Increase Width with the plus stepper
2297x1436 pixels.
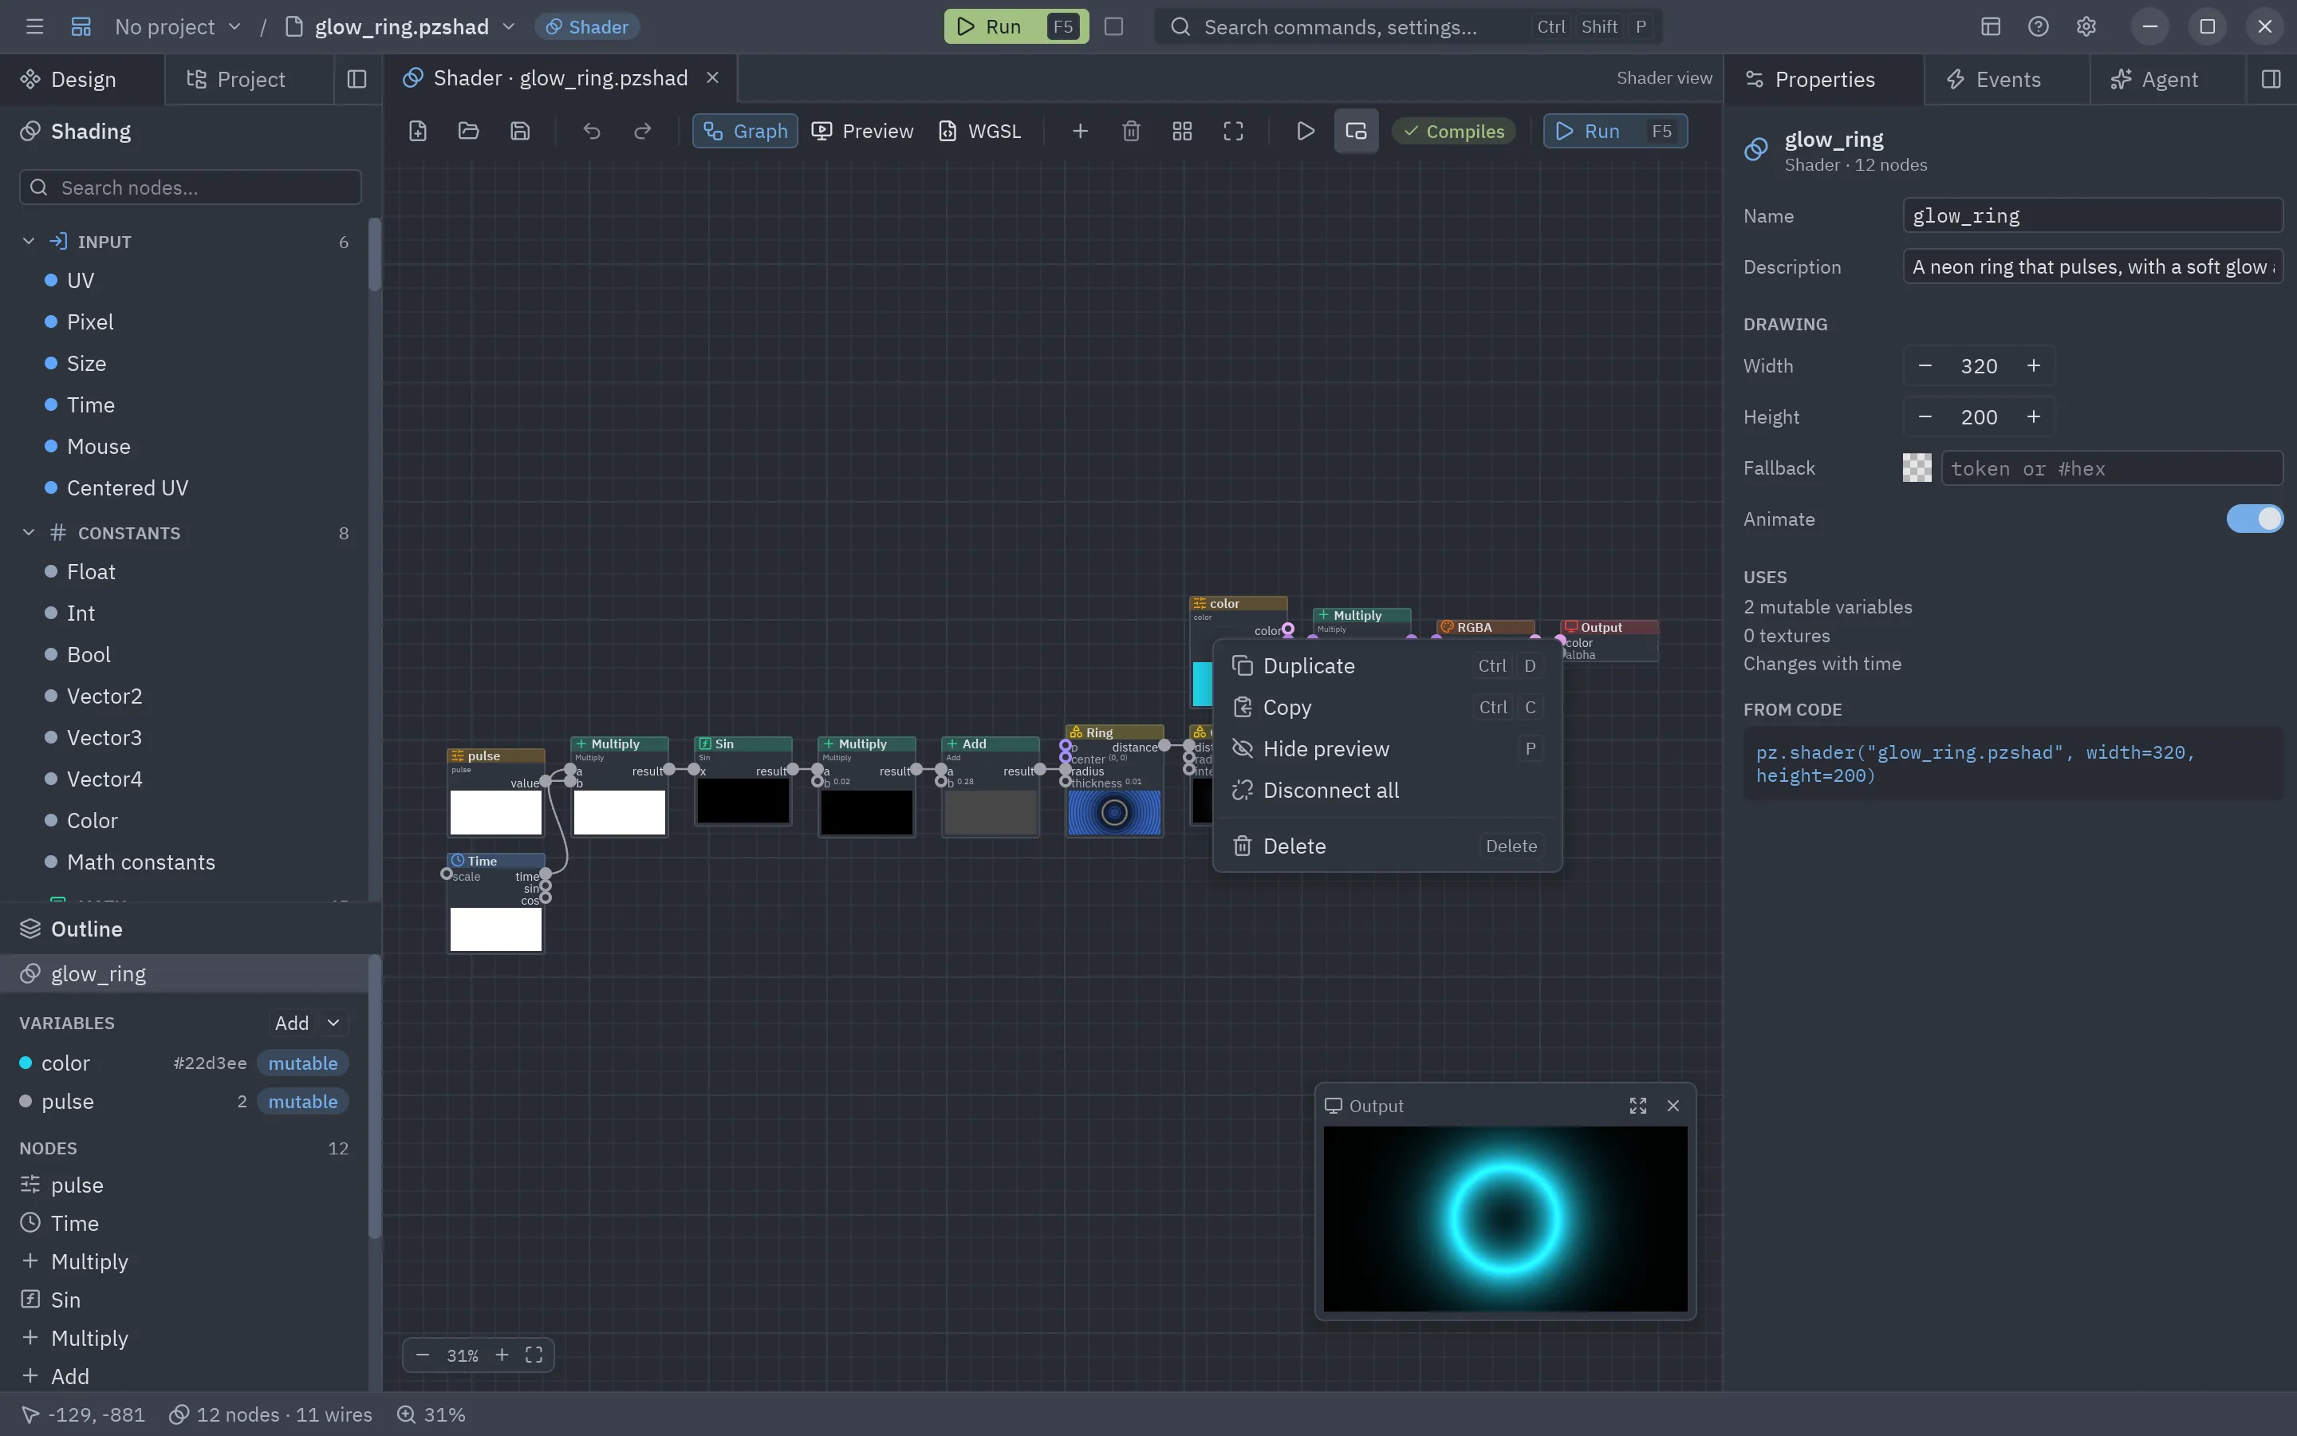click(x=2033, y=365)
